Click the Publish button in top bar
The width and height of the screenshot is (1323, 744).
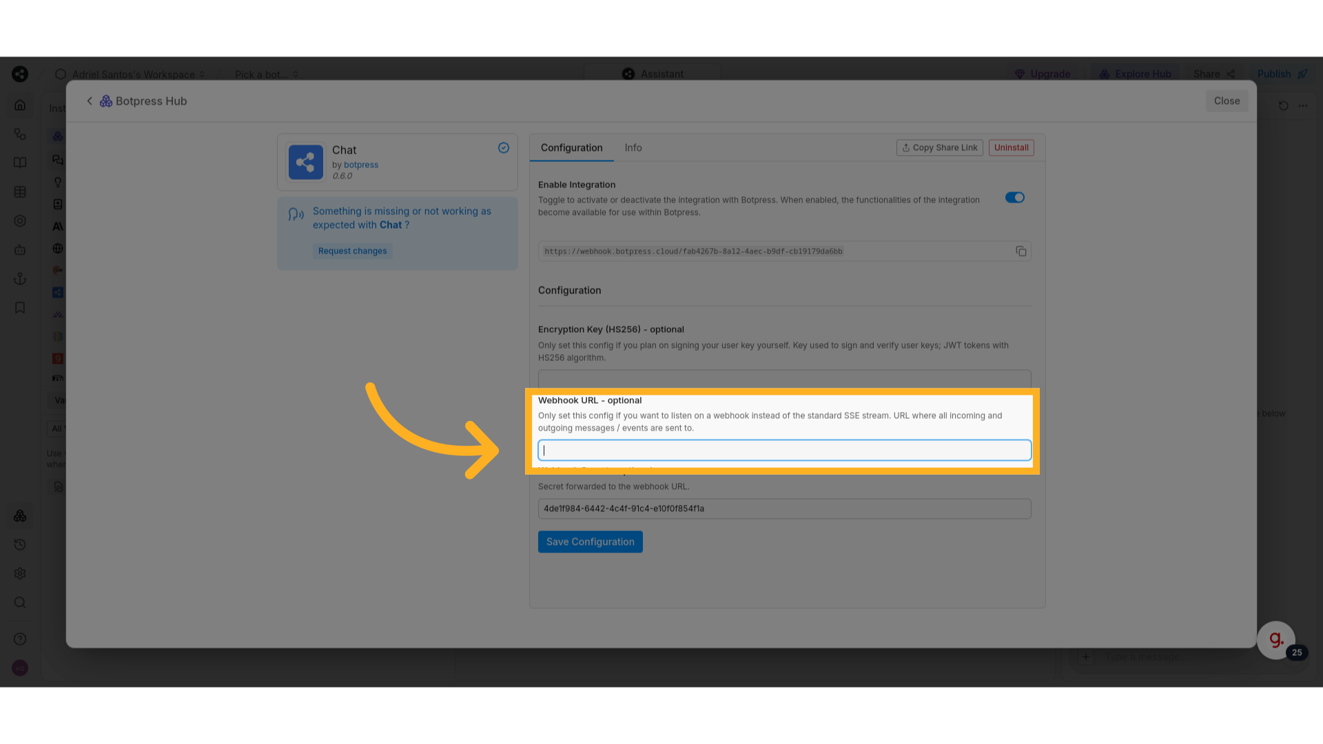click(1282, 74)
